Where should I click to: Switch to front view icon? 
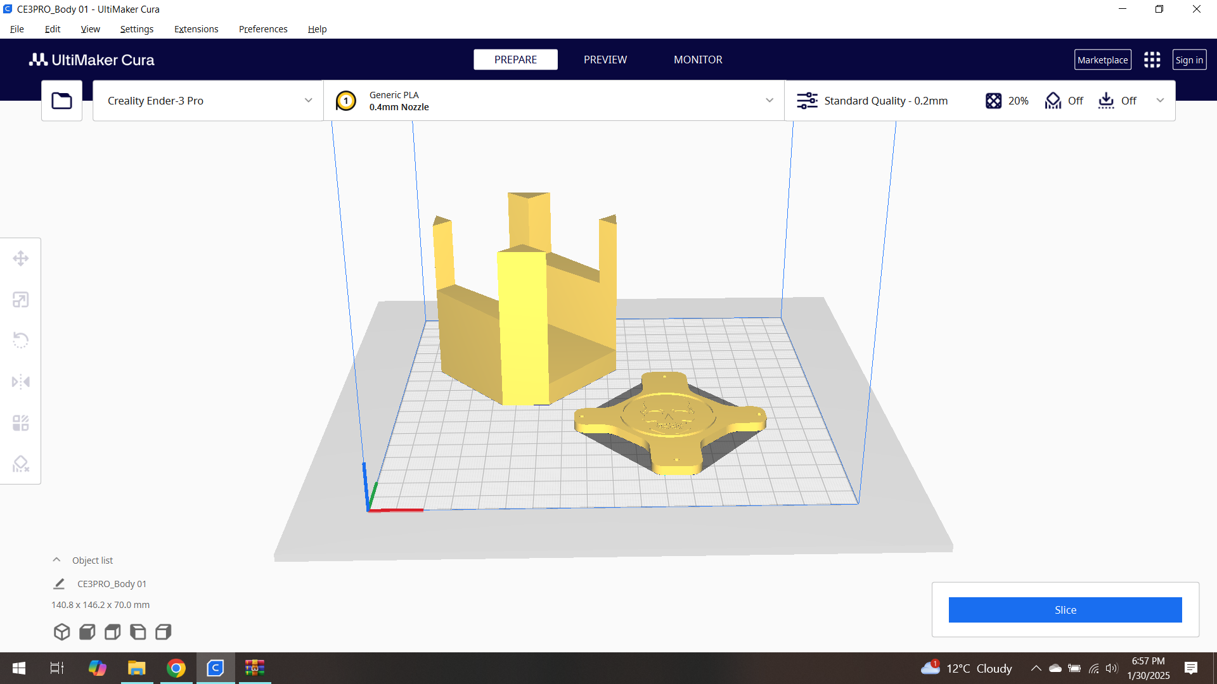tap(87, 631)
